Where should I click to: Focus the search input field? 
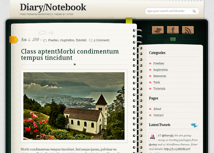tap(172, 11)
